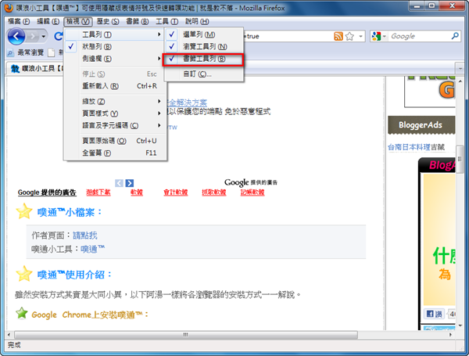The height and width of the screenshot is (356, 469).
Task: Toggle 狀態列 (B) checkmark item
Action: click(115, 46)
